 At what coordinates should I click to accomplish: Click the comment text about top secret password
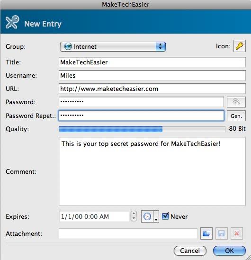141,143
